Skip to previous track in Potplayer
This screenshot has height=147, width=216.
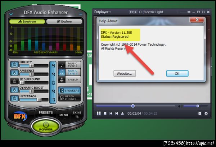(111, 114)
